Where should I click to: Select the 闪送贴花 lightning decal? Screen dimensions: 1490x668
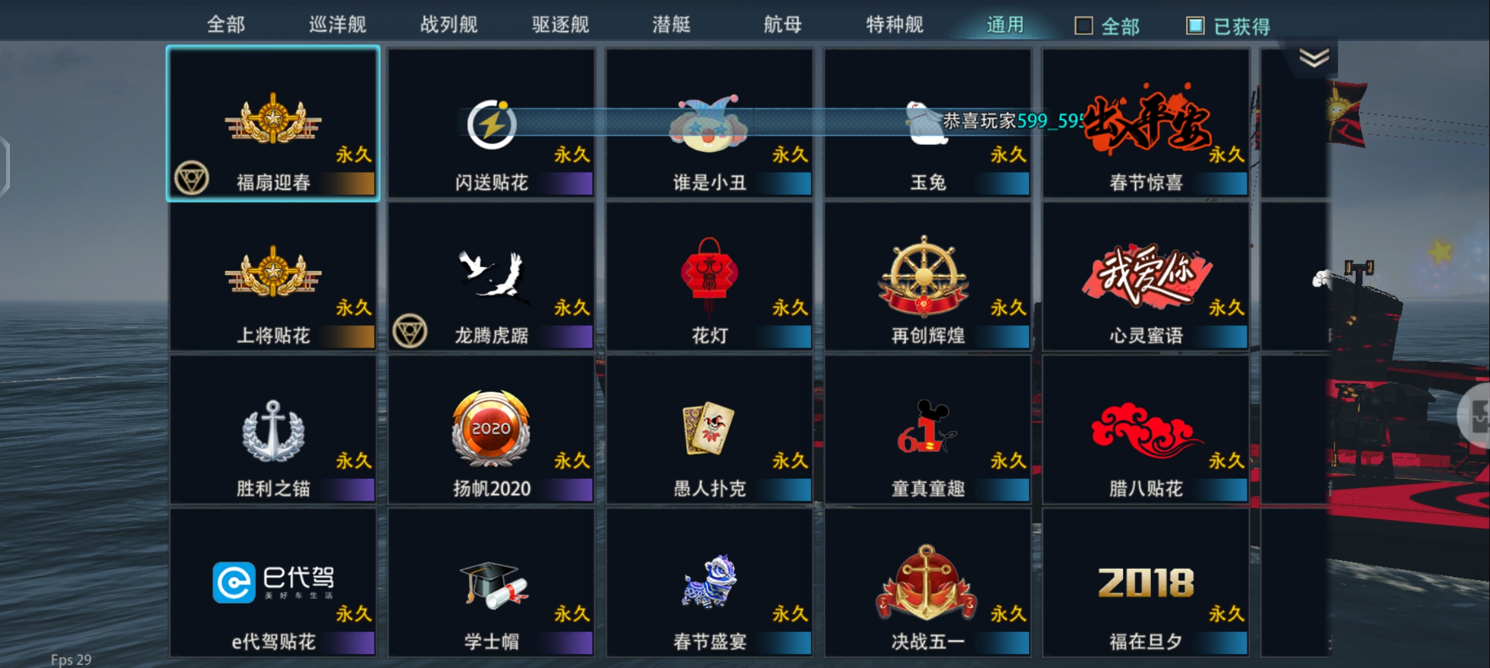point(491,123)
